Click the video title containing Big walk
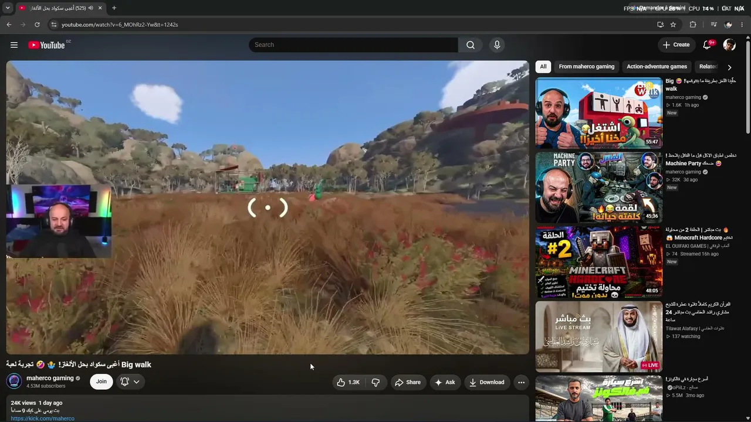This screenshot has width=751, height=422. (x=79, y=365)
